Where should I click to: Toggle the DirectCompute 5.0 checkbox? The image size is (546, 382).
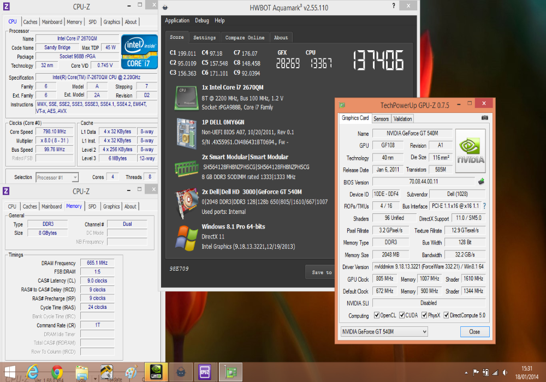click(446, 315)
